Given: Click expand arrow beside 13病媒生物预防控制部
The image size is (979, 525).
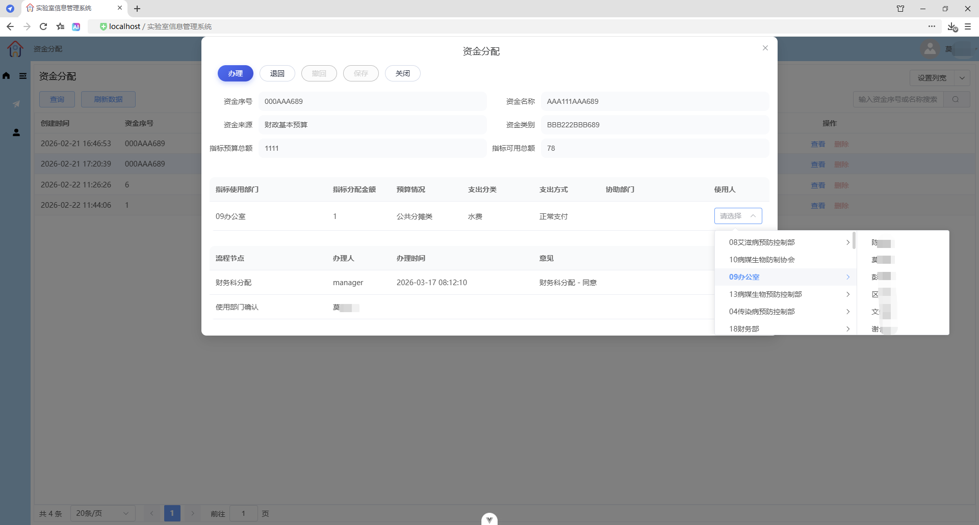Looking at the screenshot, I should pyautogui.click(x=848, y=294).
